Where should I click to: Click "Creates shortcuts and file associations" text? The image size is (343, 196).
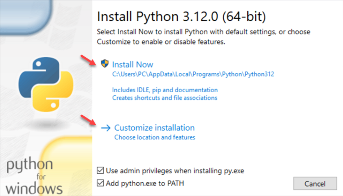(x=164, y=98)
